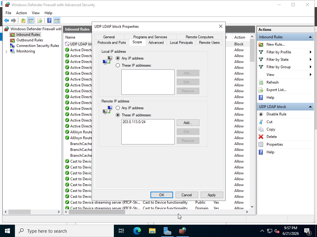Screen dimensions: 317x237
Task: Expand the Filter by Profile submenu arrow
Action: click(x=310, y=52)
